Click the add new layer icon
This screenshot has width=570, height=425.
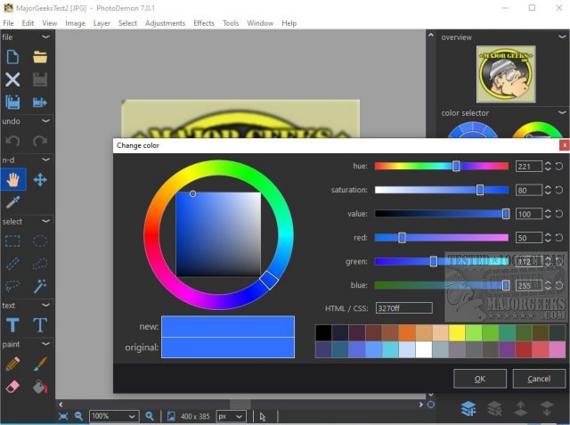coord(468,409)
